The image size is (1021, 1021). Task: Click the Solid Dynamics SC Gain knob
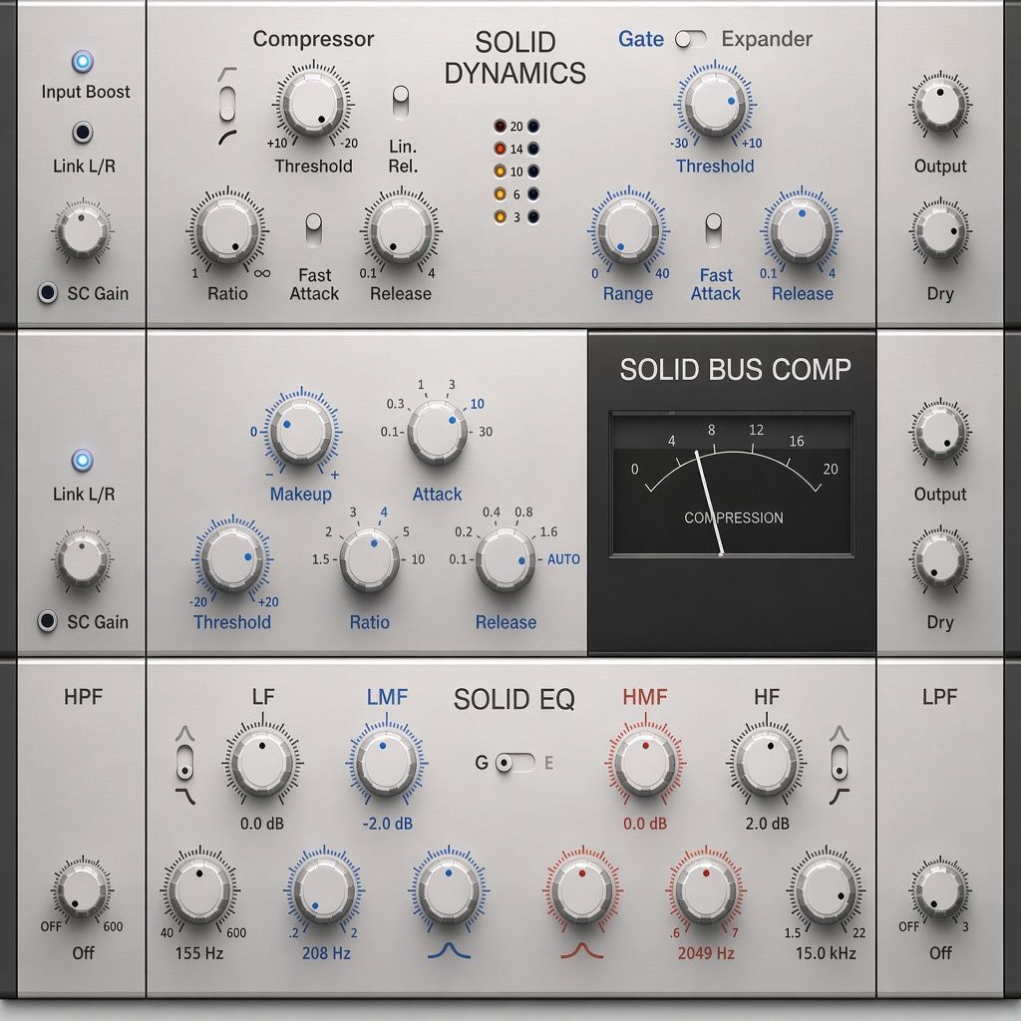(x=82, y=231)
